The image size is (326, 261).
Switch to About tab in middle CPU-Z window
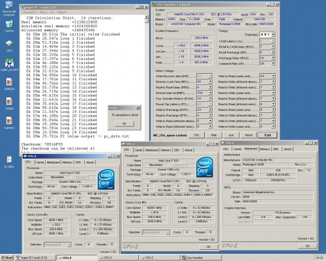(x=188, y=150)
